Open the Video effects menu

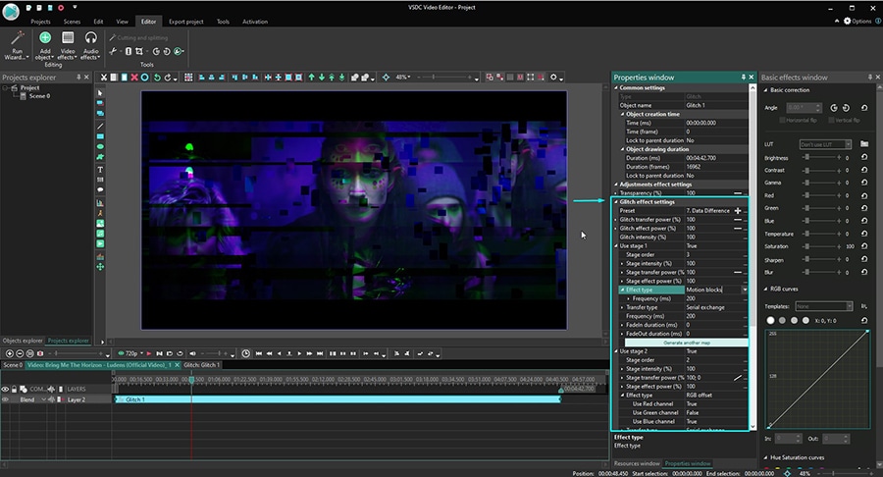(x=67, y=45)
